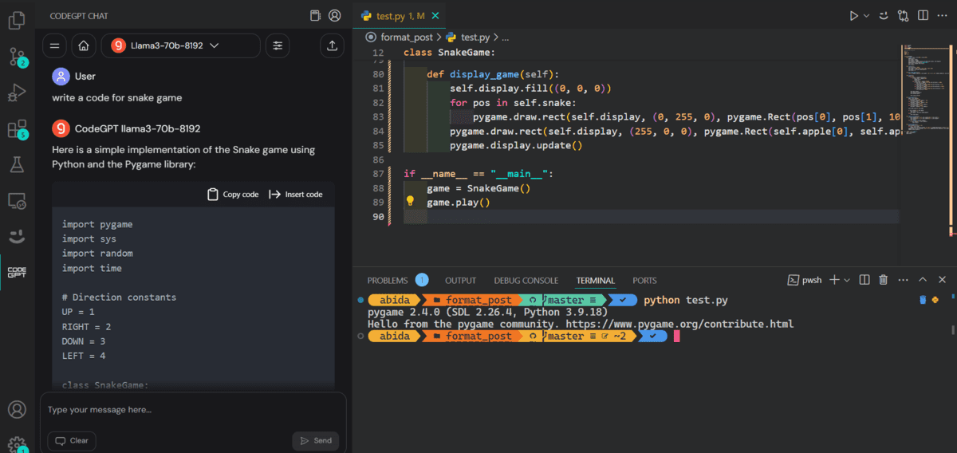Open the Testing flask icon
The image size is (957, 453).
coord(17,165)
